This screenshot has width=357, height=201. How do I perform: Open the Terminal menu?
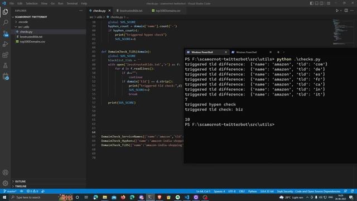pos(72,3)
